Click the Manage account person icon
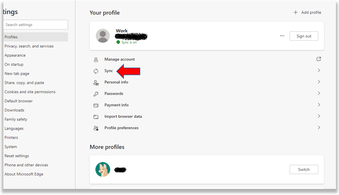This screenshot has width=339, height=195. [96, 60]
